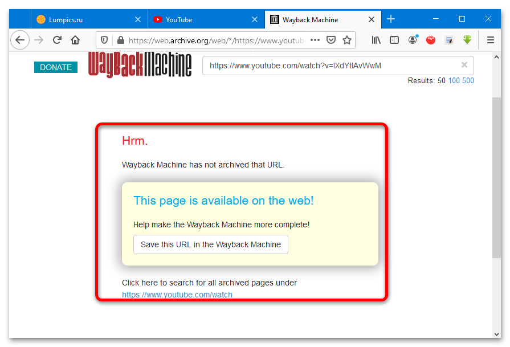Click the red tomato extension icon

point(431,40)
